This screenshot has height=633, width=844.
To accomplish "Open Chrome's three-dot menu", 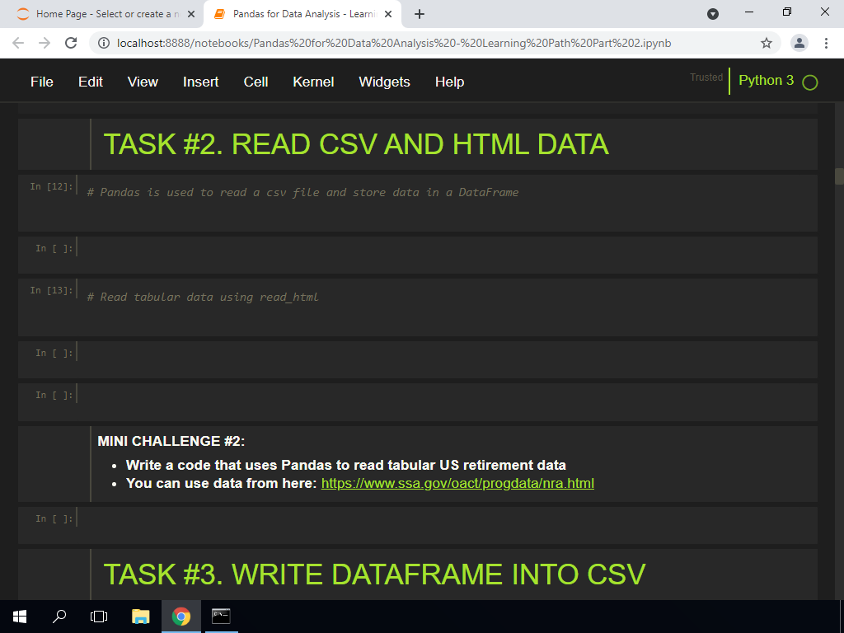I will point(826,43).
